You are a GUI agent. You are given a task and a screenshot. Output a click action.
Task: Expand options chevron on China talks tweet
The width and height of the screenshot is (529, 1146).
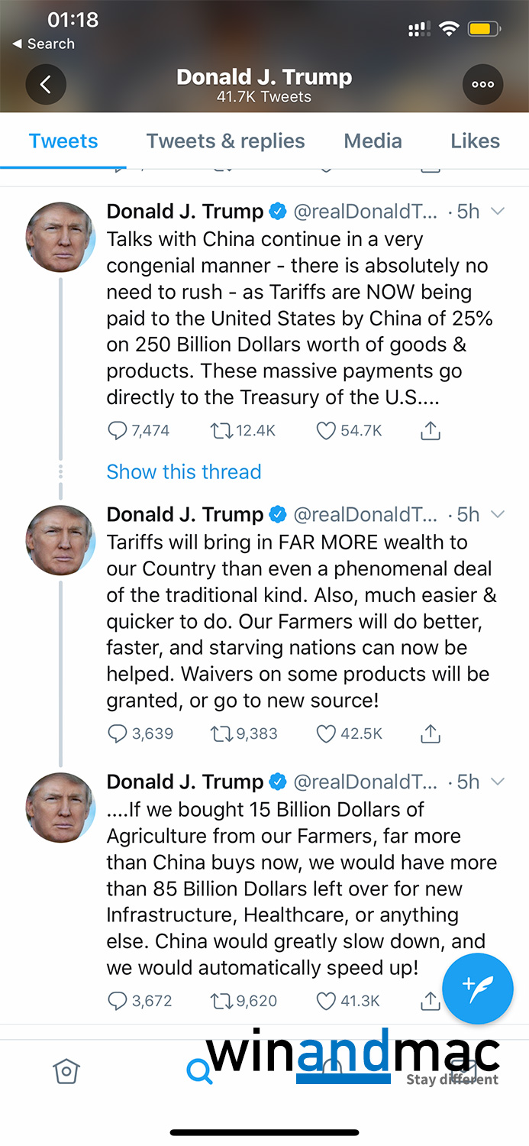tap(498, 212)
